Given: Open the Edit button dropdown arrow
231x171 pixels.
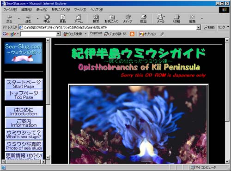Looking at the screenshot, I should tap(202, 19).
